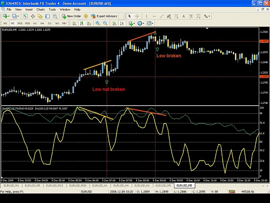Select the H1 timeframe button

35,23
